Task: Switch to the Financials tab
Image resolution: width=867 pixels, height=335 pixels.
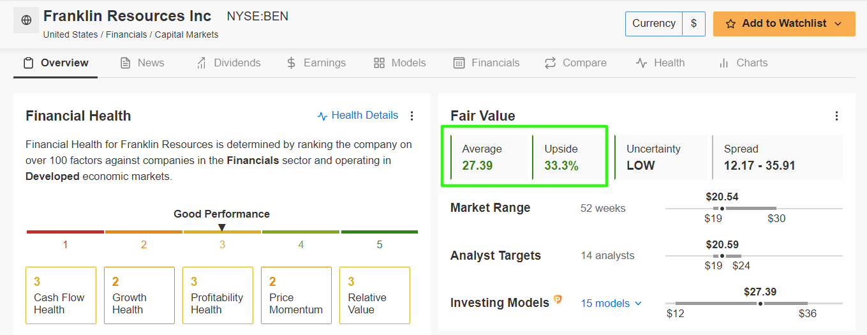Action: tap(486, 63)
